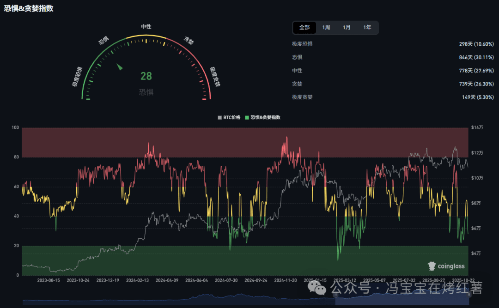The height and width of the screenshot is (308, 499).
Task: Click the 恐惧&贪婪指数 page title
Action: (x=29, y=8)
